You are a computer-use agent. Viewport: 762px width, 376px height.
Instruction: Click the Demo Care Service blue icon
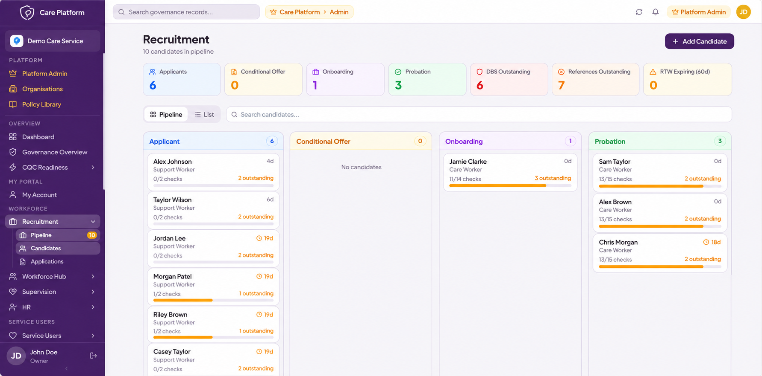pos(17,41)
